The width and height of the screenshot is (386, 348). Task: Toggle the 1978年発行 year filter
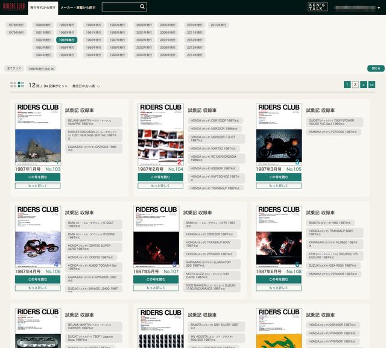pyautogui.click(x=16, y=25)
